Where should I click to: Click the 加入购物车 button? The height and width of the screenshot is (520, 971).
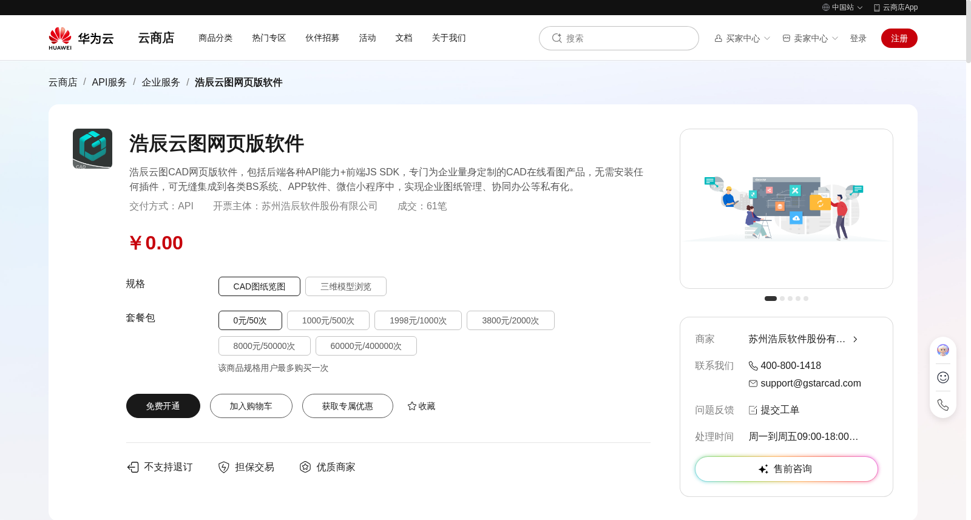(251, 406)
